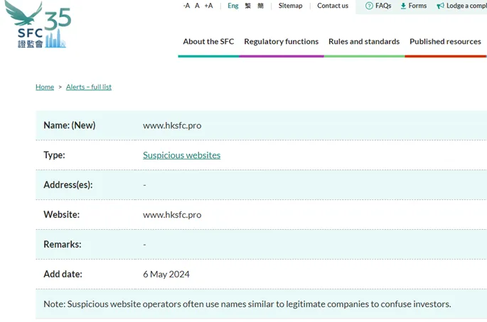Click the Website value www.hksfc.pro
This screenshot has height=322, width=487.
tap(172, 215)
